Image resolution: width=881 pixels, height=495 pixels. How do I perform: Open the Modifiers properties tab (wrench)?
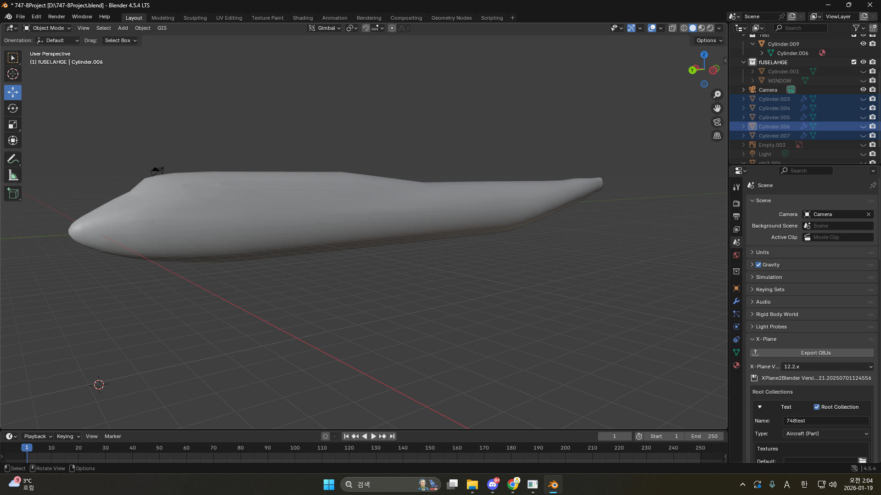736,301
